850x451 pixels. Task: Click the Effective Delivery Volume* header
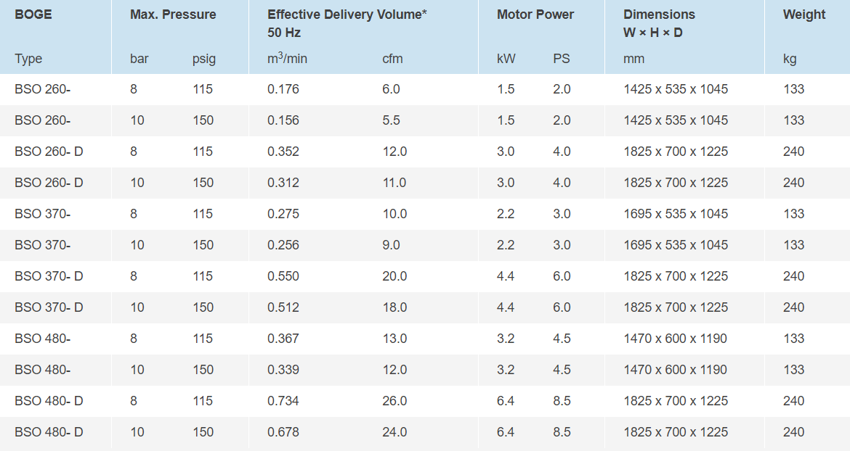click(347, 15)
